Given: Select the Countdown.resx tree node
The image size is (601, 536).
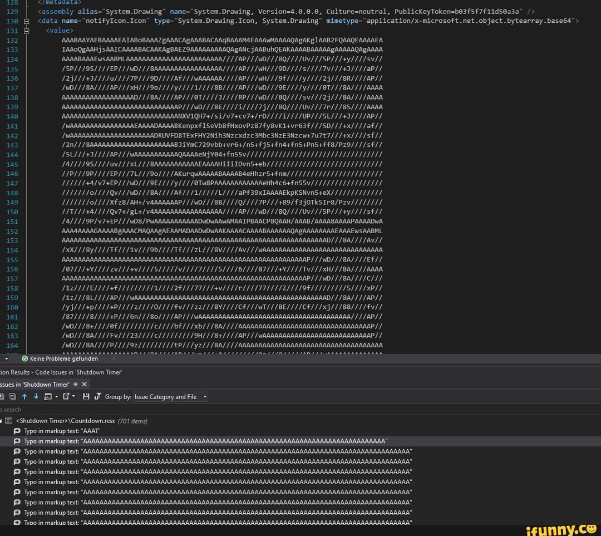Looking at the screenshot, I should 66,421.
